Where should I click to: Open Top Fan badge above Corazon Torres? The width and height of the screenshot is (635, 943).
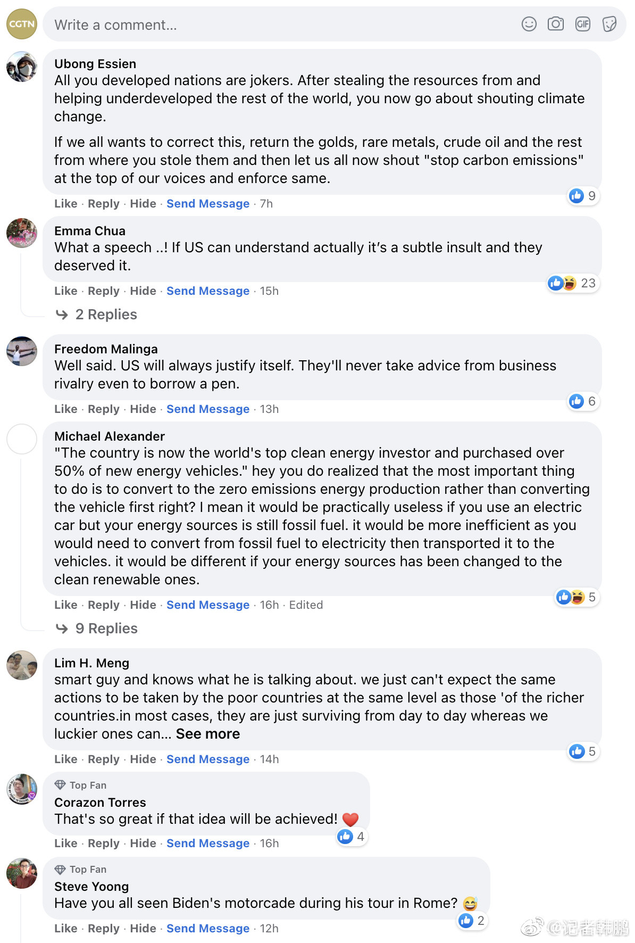coord(81,785)
